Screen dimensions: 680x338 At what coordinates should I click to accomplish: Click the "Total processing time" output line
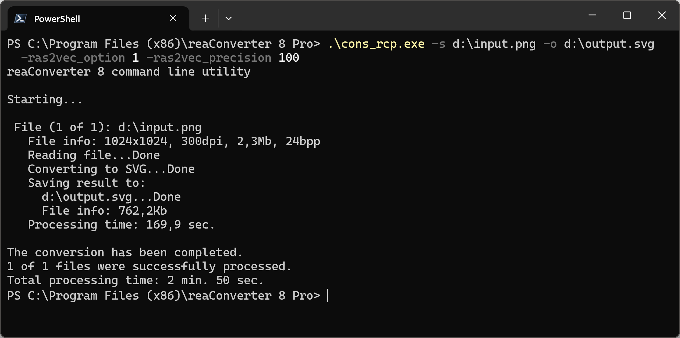point(135,281)
